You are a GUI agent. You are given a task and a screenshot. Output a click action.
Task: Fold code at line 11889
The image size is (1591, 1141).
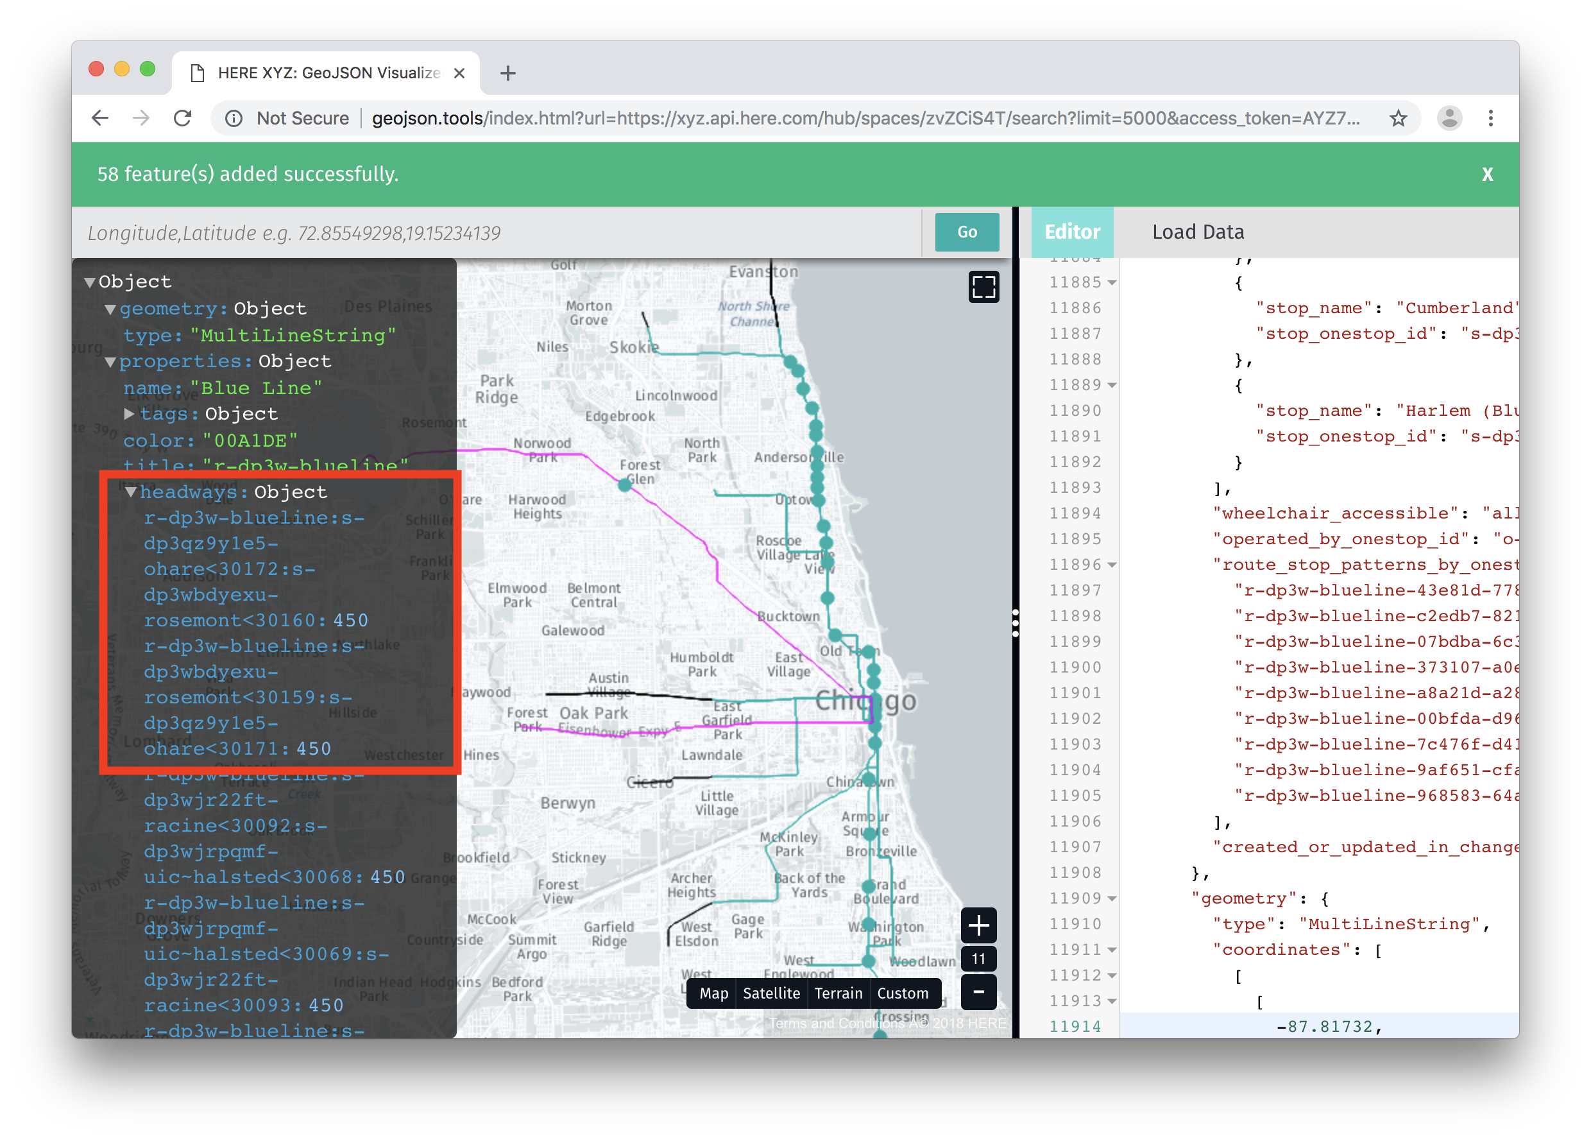point(1112,385)
